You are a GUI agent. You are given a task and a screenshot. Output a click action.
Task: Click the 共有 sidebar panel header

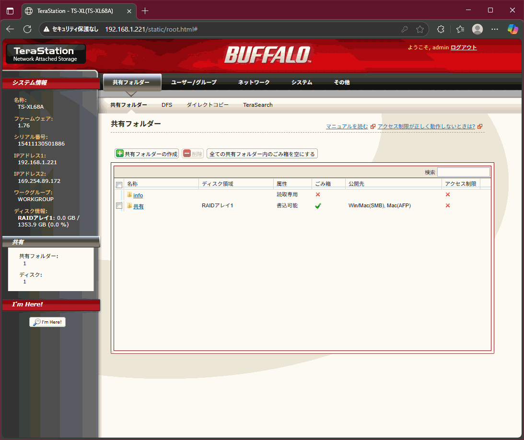tap(51, 242)
